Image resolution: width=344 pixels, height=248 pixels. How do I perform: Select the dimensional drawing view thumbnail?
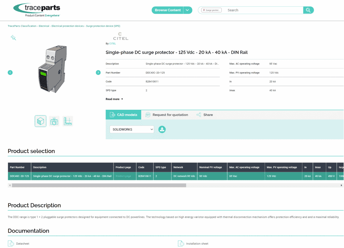click(68, 121)
